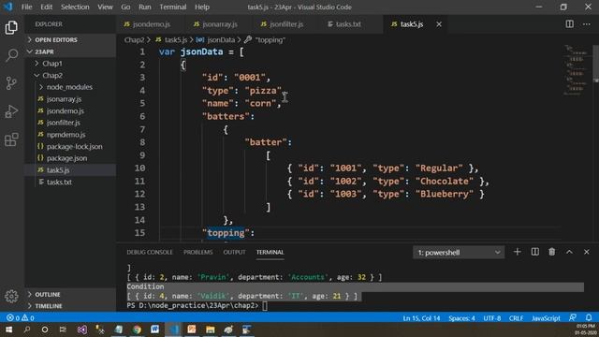Open the Edit menu
The image size is (599, 337).
click(46, 7)
